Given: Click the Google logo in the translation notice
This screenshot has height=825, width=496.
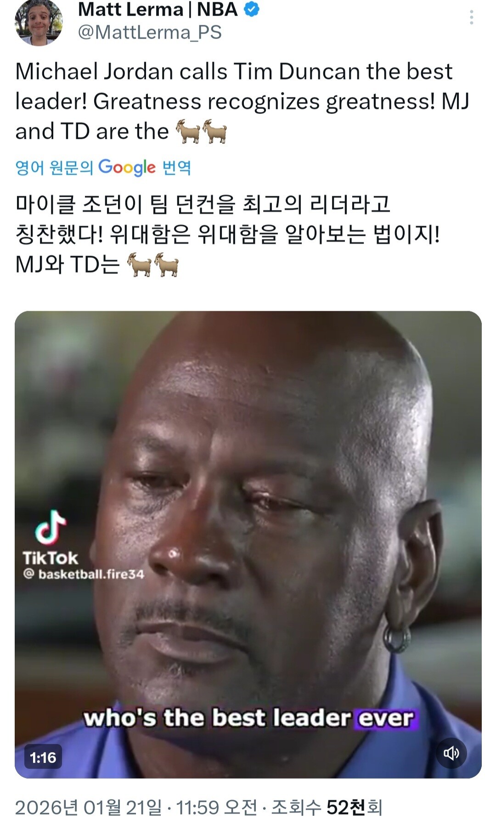Looking at the screenshot, I should pyautogui.click(x=127, y=168).
